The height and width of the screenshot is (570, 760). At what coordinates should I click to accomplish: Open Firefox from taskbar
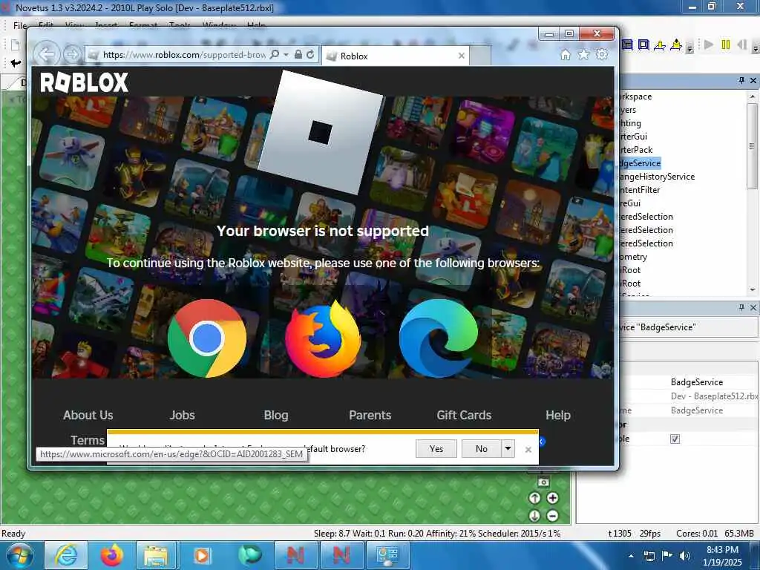tap(112, 556)
